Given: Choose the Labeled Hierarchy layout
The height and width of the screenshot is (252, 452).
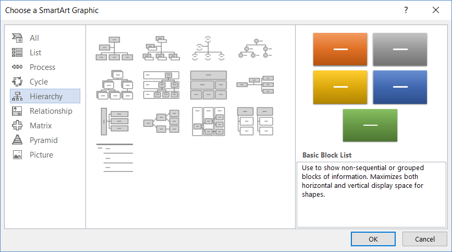Looking at the screenshot, I should pos(161,85).
